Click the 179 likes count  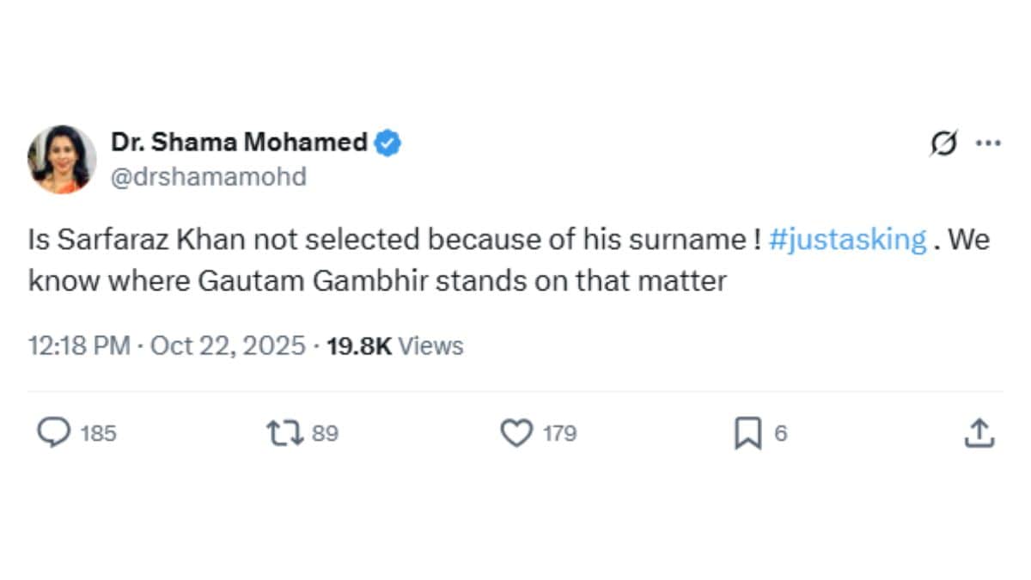point(559,434)
